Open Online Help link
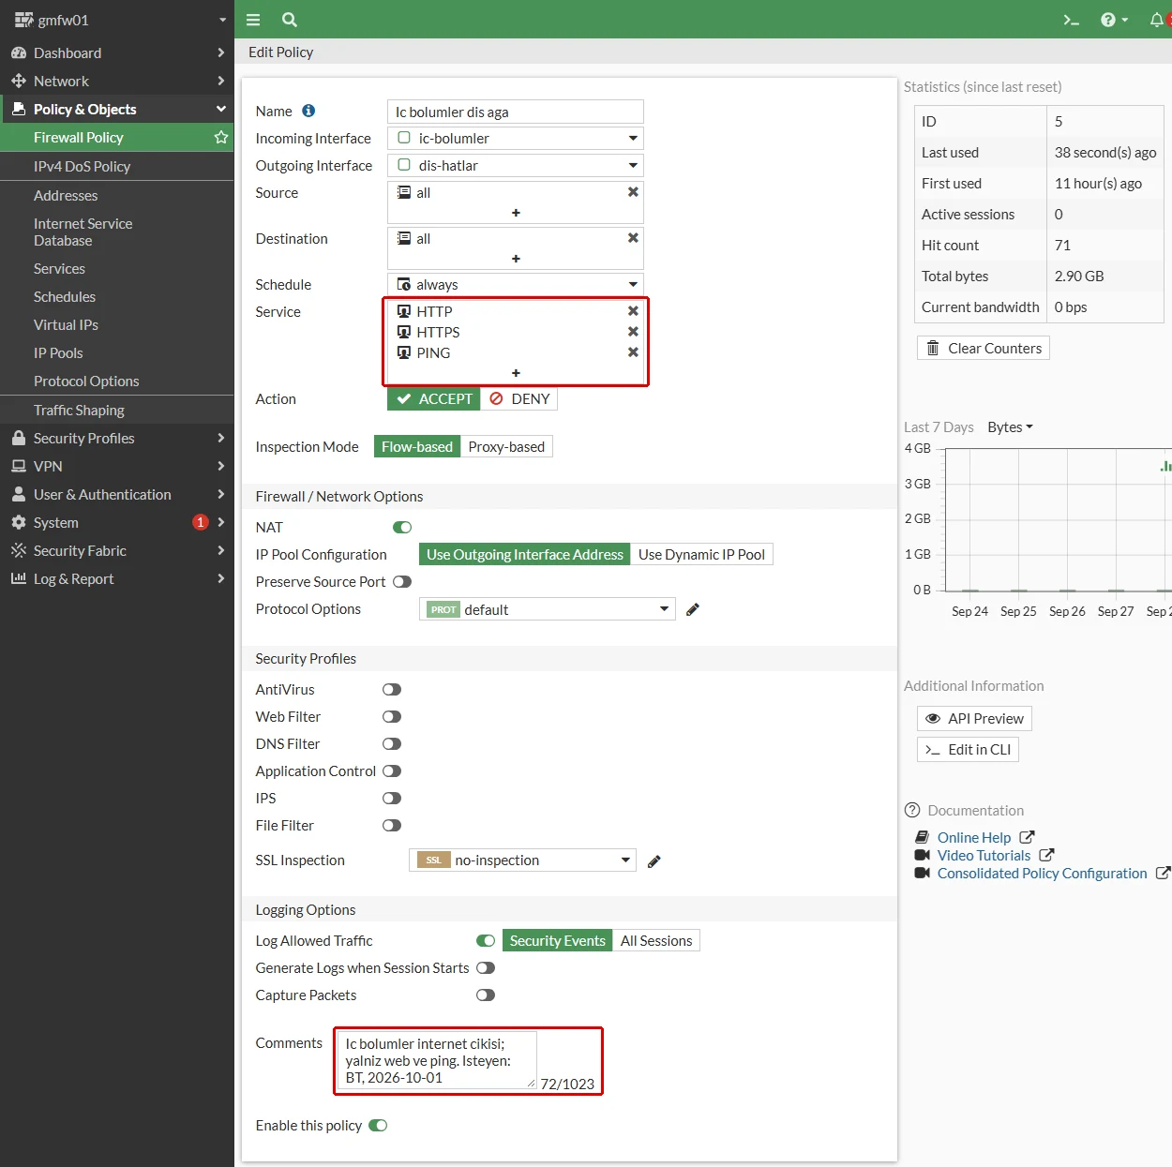Image resolution: width=1172 pixels, height=1167 pixels. [974, 838]
